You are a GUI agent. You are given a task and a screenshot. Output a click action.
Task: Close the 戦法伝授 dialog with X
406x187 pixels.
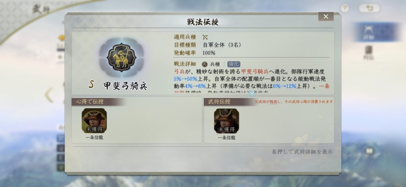(326, 17)
